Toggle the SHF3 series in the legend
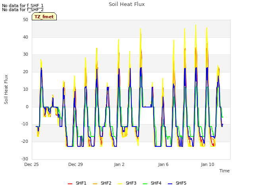The image size is (254, 191). coord(127,183)
